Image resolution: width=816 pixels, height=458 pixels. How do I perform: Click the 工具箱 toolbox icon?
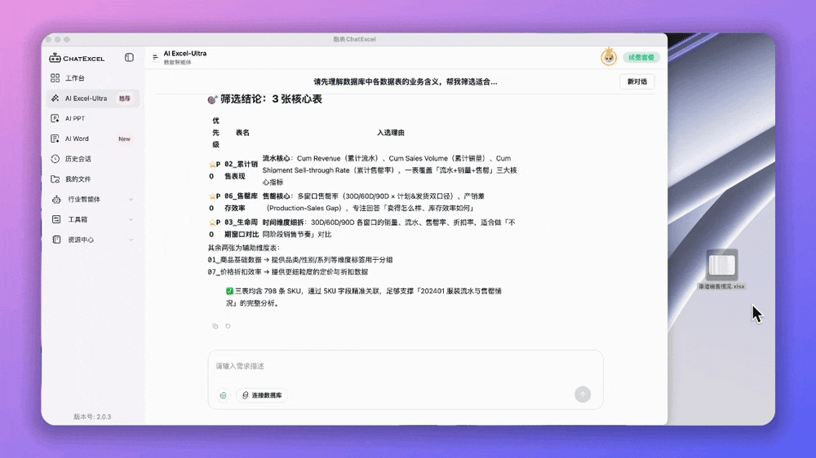pyautogui.click(x=56, y=219)
